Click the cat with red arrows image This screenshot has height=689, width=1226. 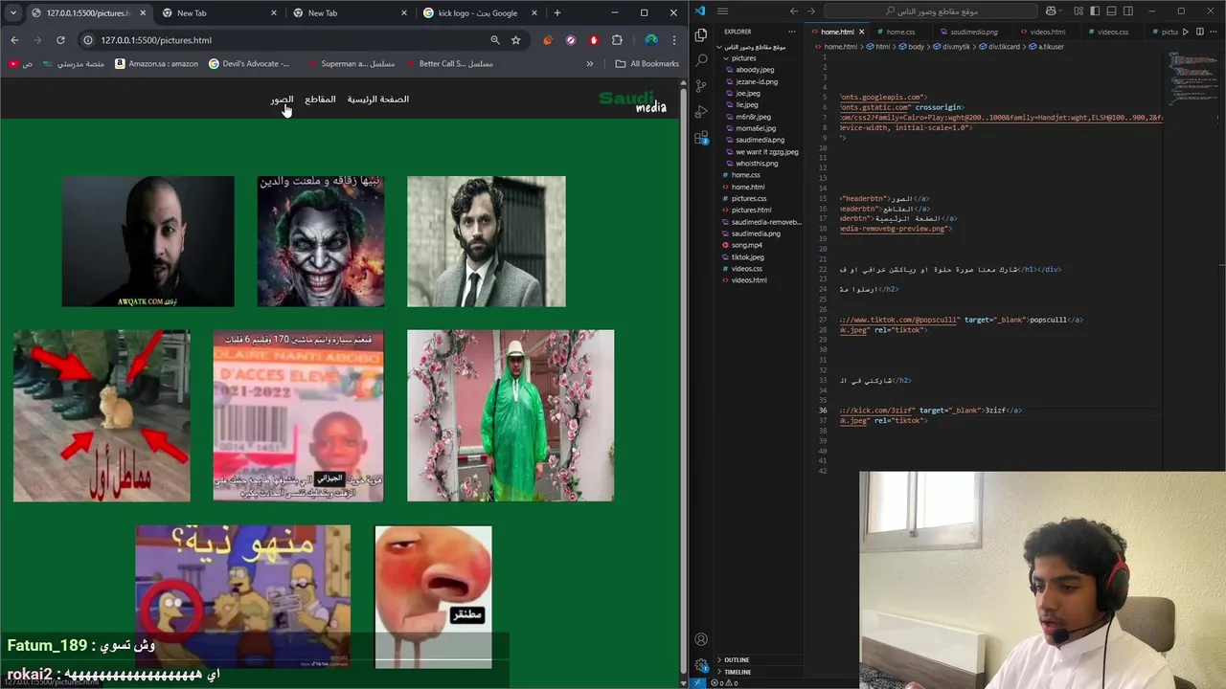(102, 415)
